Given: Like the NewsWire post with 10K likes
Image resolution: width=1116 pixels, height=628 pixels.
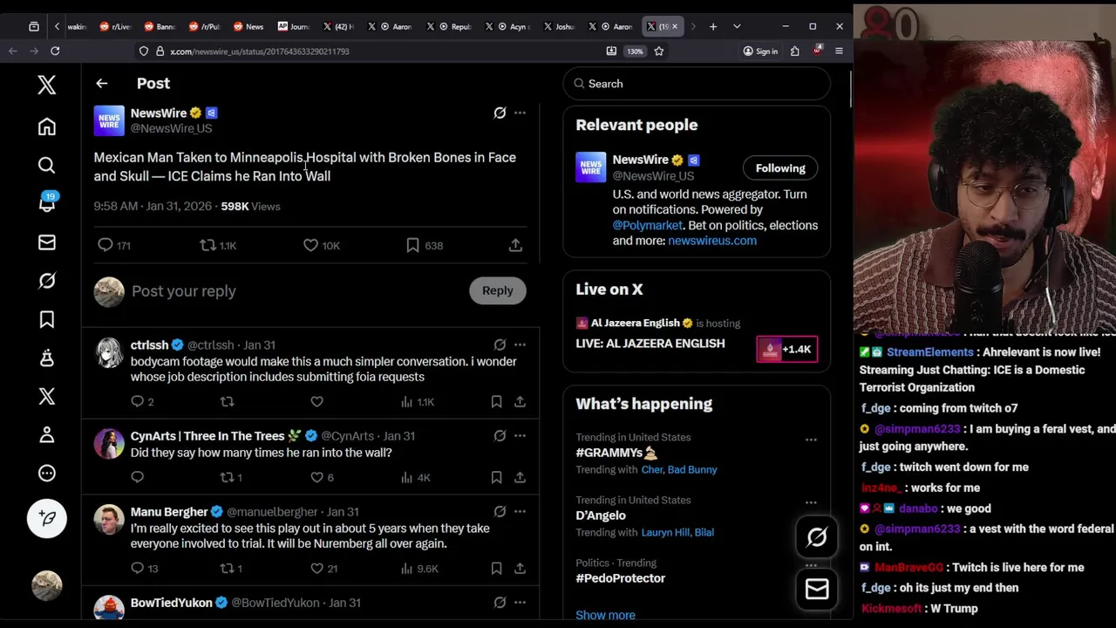Looking at the screenshot, I should (321, 246).
